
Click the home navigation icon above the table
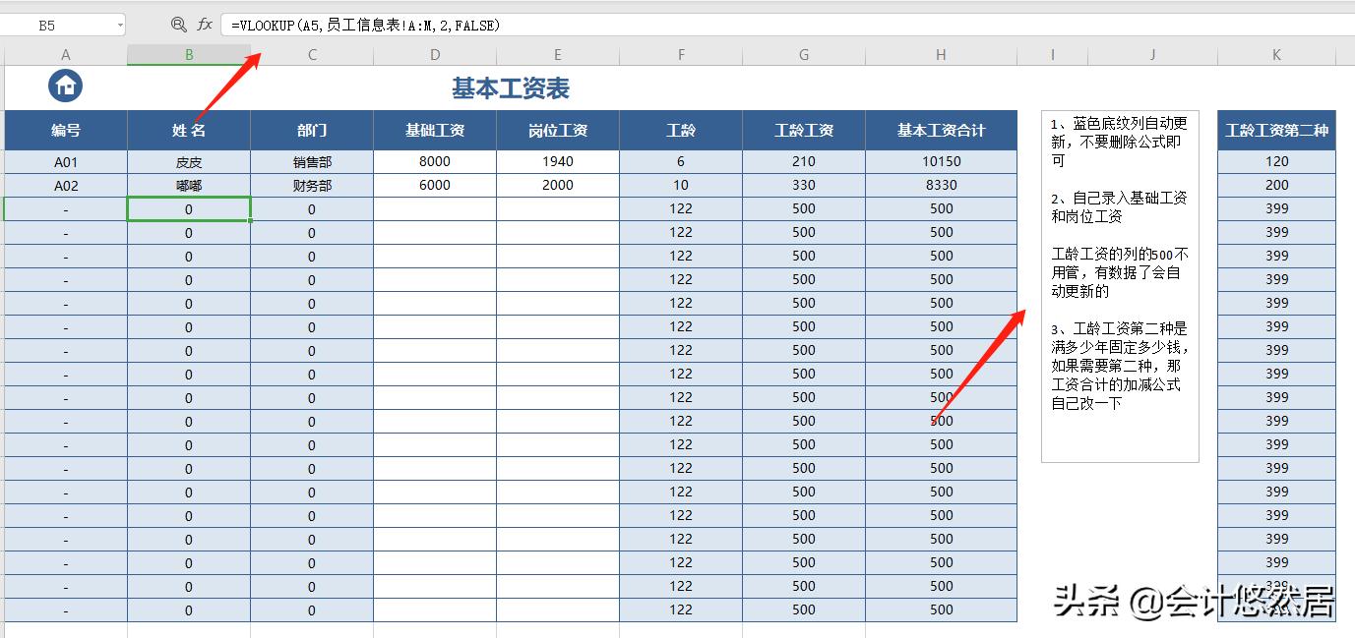tap(65, 86)
